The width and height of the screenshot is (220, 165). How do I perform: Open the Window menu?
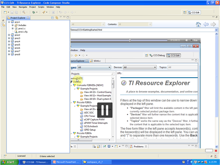tap(50, 7)
